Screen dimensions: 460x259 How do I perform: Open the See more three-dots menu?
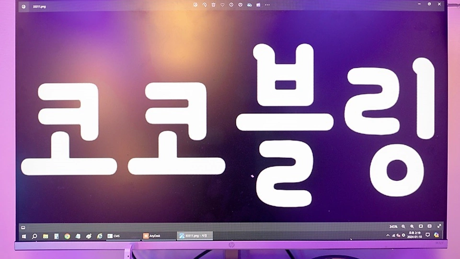(267, 5)
